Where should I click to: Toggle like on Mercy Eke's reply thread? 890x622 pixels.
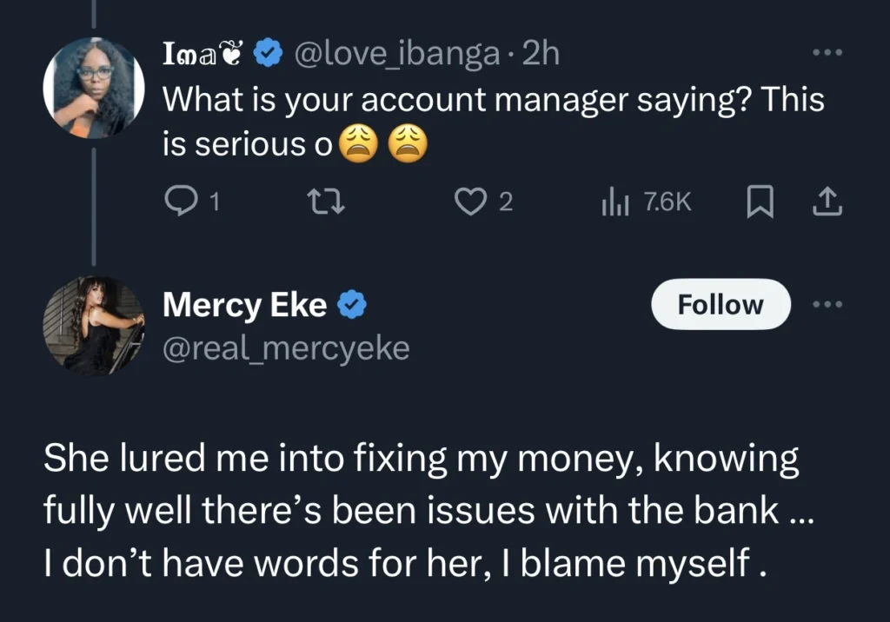point(470,201)
